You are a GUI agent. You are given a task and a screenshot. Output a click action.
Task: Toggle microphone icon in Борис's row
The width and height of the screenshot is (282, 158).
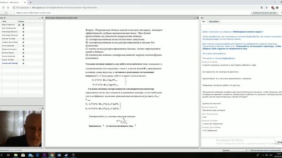coord(23,25)
